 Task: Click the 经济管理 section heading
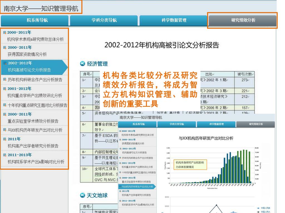point(97,64)
